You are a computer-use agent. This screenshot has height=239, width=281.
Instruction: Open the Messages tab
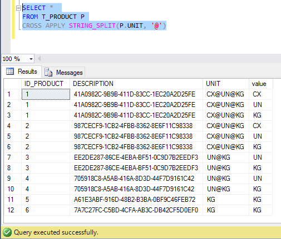(63, 73)
